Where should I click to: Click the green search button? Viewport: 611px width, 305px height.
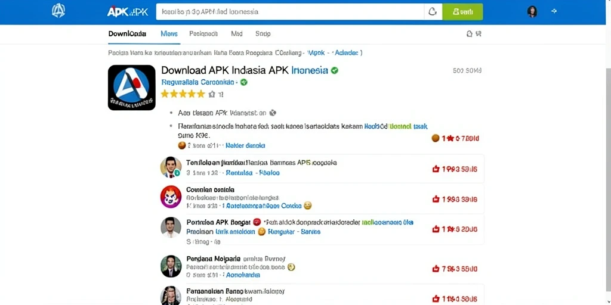(x=462, y=12)
